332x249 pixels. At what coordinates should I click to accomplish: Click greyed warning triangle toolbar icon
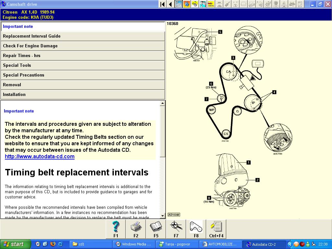tap(284, 4)
